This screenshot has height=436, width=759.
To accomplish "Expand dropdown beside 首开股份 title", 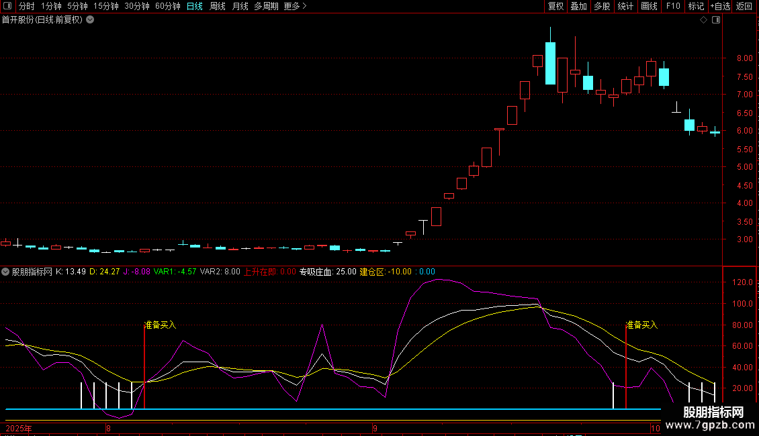I will point(90,20).
